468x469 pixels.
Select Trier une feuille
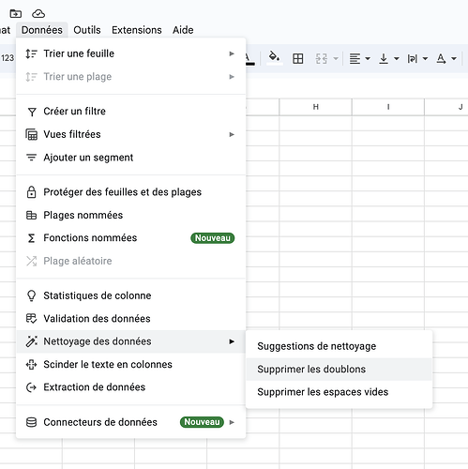(131, 53)
